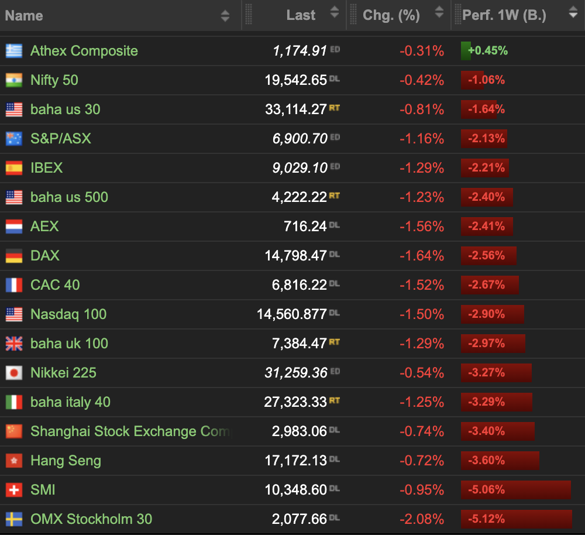Click the -5.12% performance bar for OMX Stockholm
The height and width of the screenshot is (535, 585).
[516, 519]
